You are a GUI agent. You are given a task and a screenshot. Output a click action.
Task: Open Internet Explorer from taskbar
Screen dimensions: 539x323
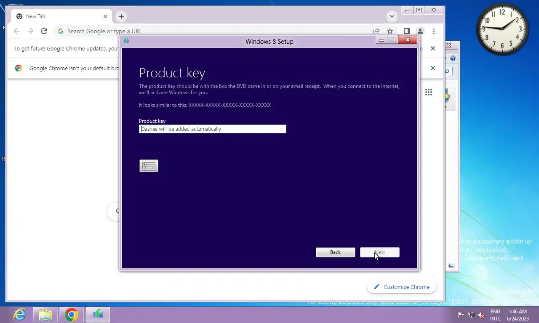point(19,315)
